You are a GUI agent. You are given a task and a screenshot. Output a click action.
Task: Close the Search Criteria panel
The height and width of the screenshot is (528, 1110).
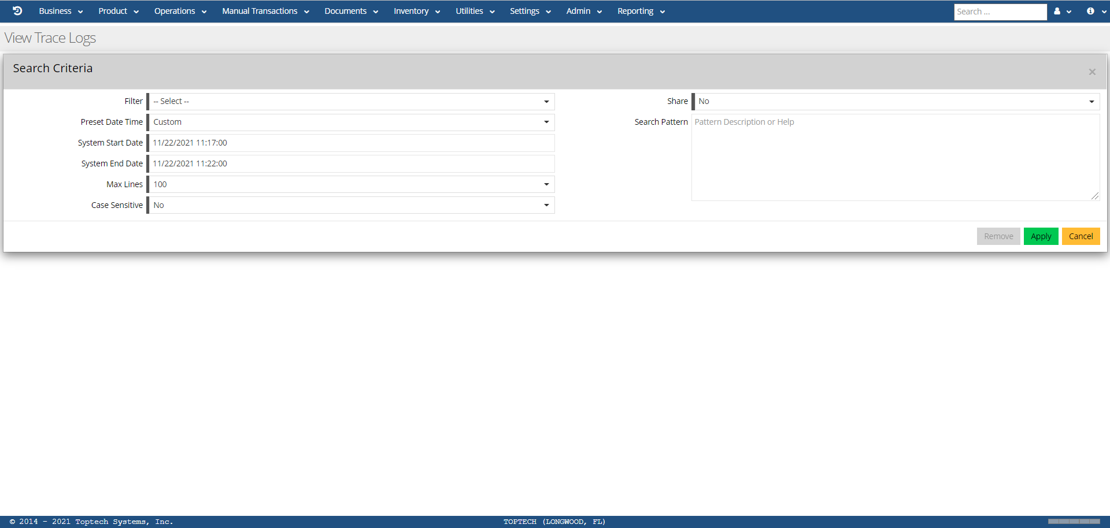coord(1092,72)
